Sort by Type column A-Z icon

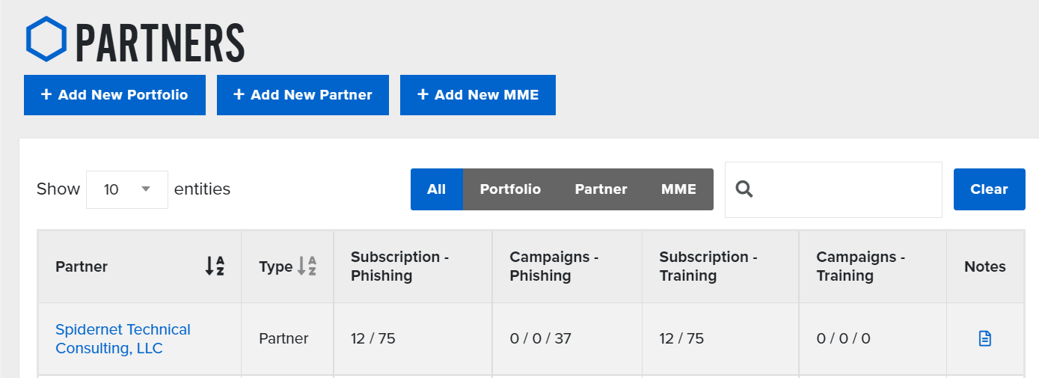coord(307,266)
